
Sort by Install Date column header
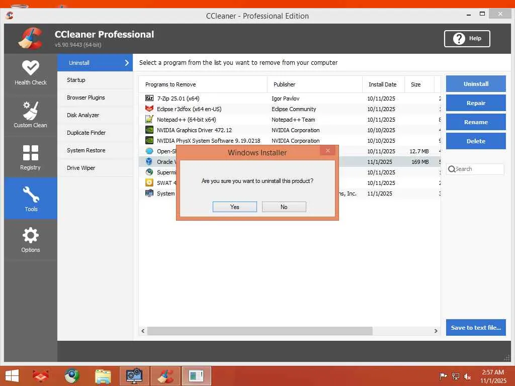(x=383, y=84)
